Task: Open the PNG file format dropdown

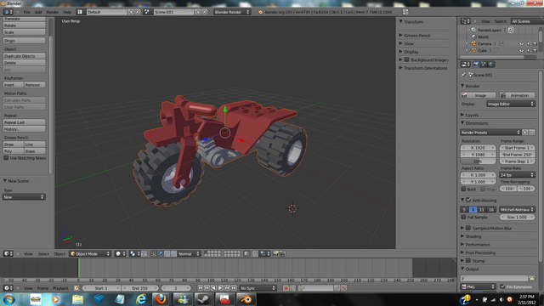Action: (x=478, y=286)
